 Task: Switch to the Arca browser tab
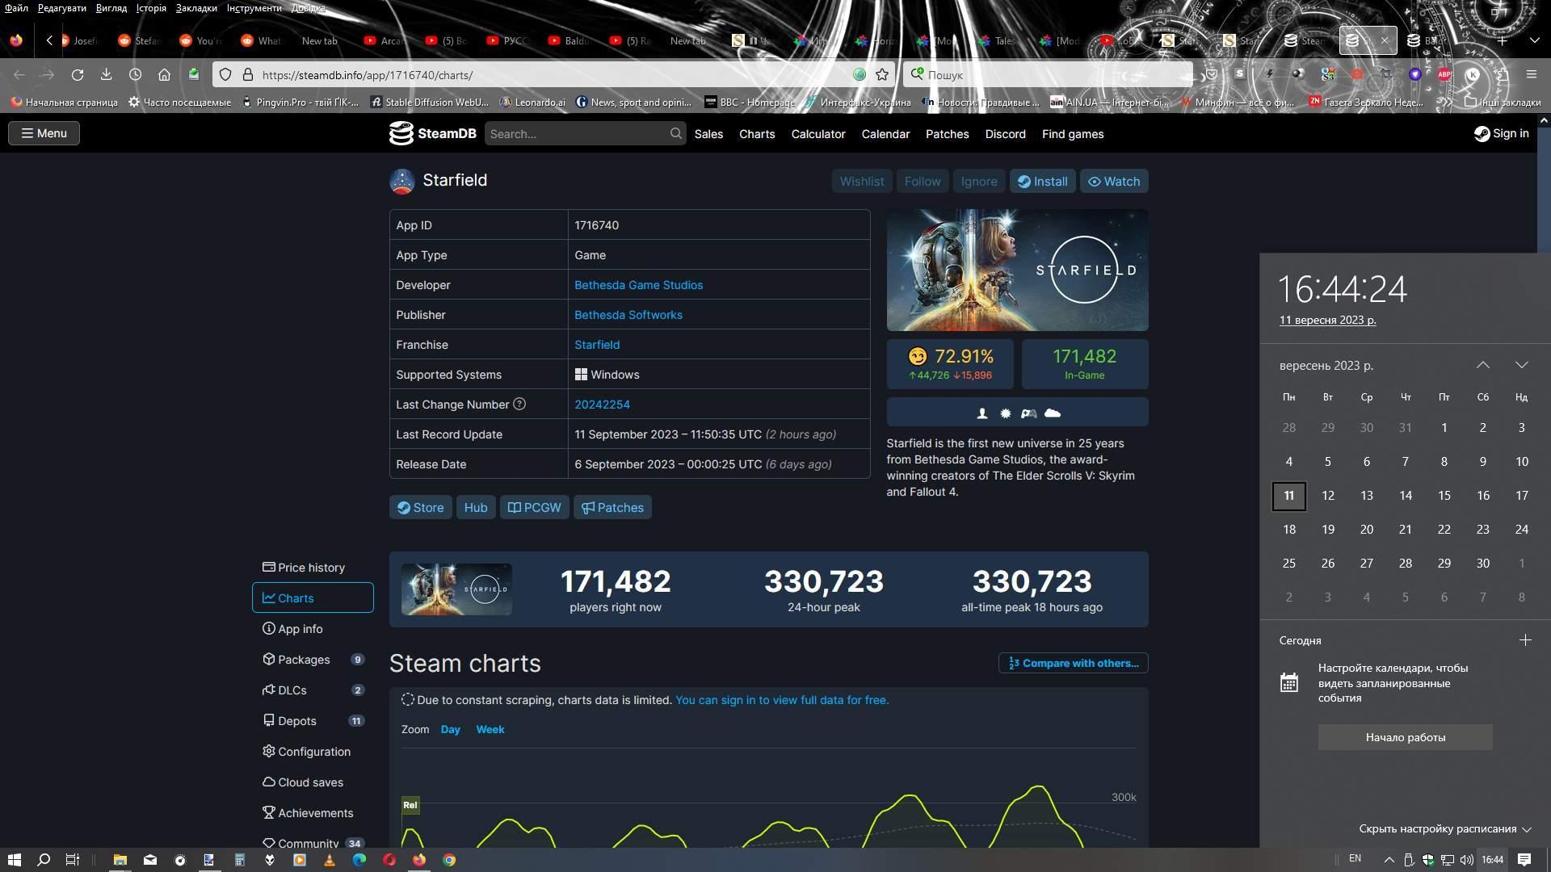click(385, 40)
